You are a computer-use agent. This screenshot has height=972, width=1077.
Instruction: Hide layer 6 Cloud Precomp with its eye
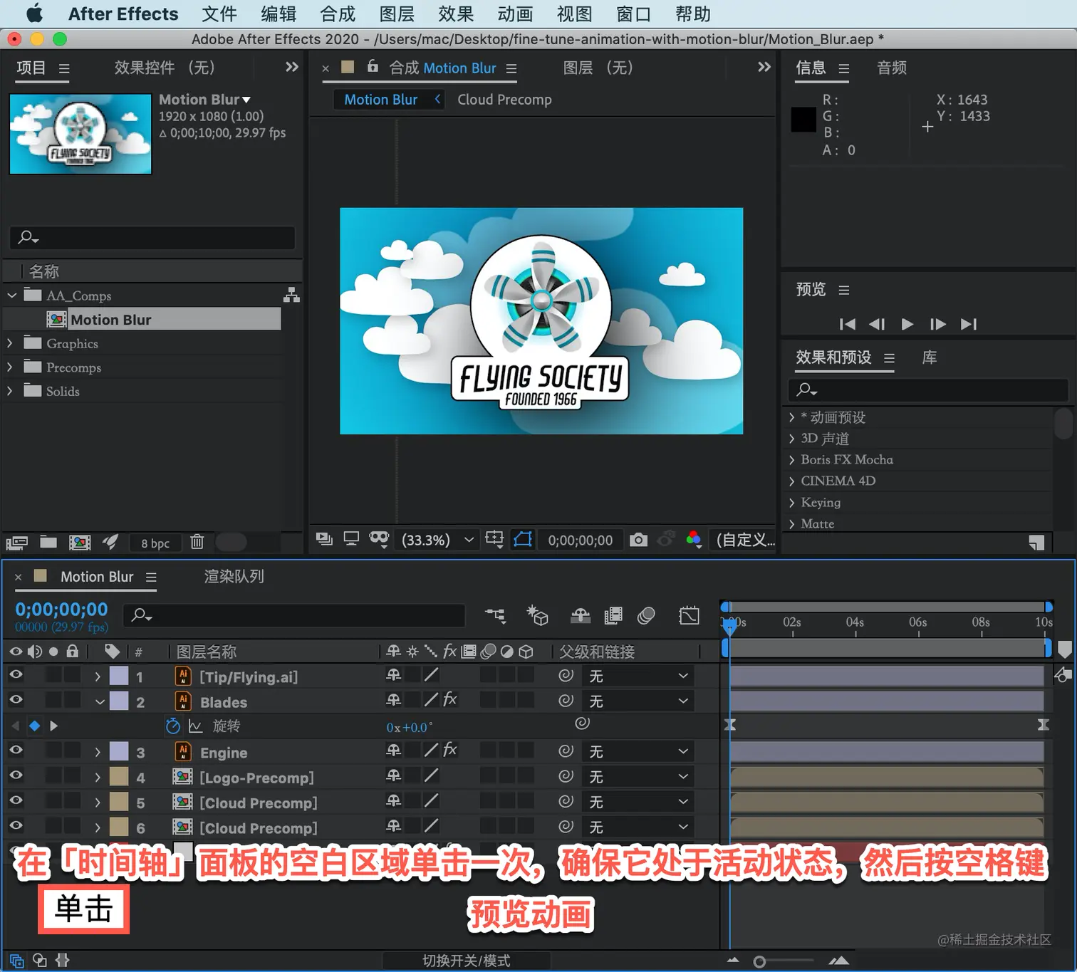pyautogui.click(x=16, y=825)
